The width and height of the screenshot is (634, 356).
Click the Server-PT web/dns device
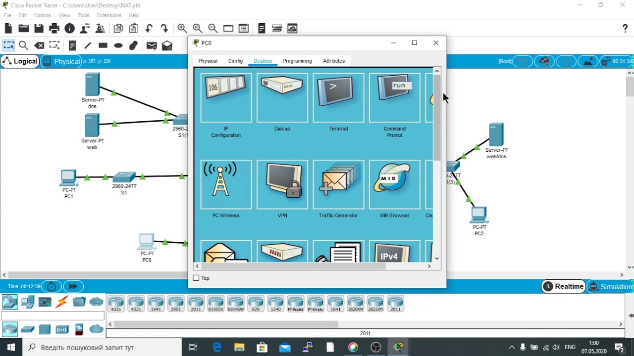click(496, 134)
